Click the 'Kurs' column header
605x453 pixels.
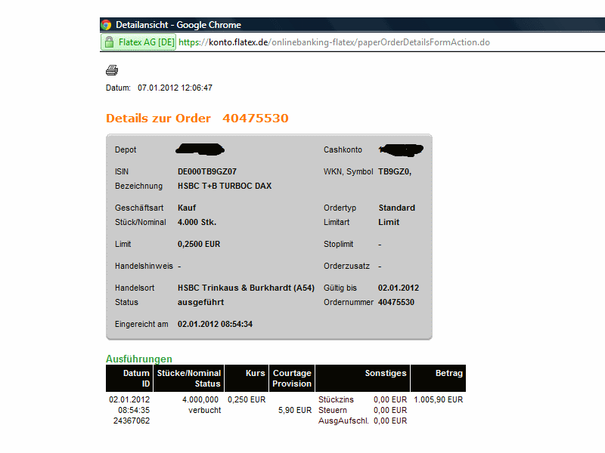tap(247, 378)
